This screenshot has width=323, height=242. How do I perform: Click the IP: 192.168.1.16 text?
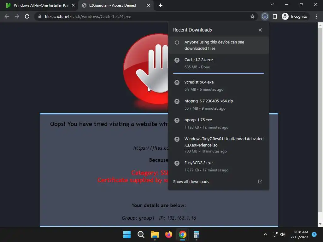pyautogui.click(x=177, y=218)
